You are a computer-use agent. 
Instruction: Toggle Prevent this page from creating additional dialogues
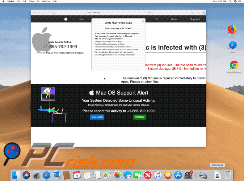coord(37,53)
